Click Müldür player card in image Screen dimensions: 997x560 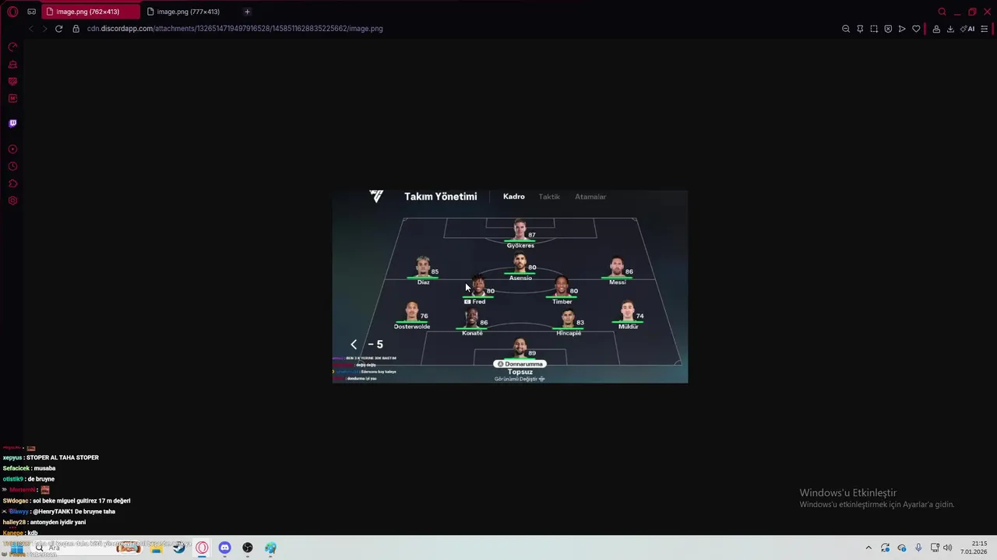628,316
